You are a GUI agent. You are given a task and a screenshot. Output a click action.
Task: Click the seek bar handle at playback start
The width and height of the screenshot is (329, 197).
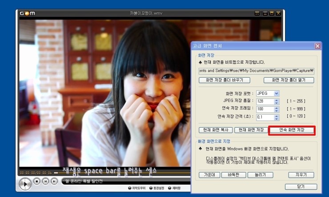click(x=56, y=173)
